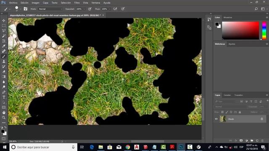Open the Edición menu
Viewport: 269px width, 151px height.
click(24, 3)
